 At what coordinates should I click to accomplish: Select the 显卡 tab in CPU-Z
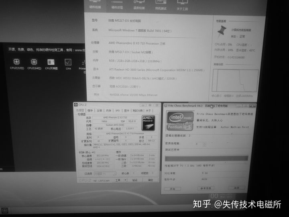coord(126,111)
